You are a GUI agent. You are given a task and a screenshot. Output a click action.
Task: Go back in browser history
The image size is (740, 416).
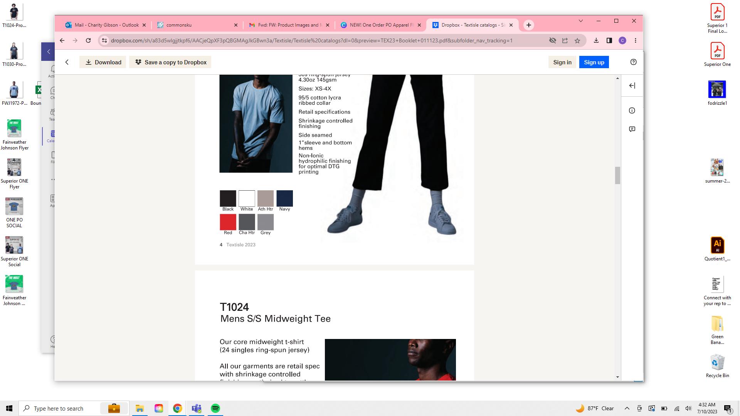click(x=62, y=40)
